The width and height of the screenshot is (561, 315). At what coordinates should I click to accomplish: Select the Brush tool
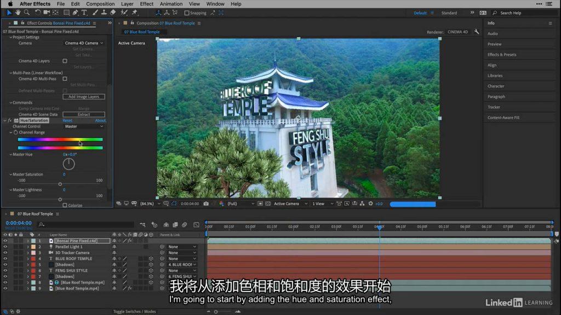coord(95,13)
